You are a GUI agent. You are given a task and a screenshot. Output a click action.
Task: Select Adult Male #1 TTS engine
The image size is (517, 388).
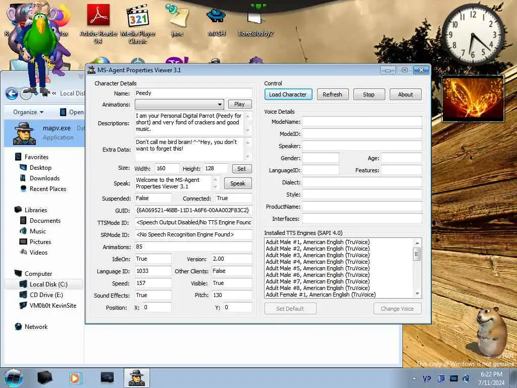[318, 242]
